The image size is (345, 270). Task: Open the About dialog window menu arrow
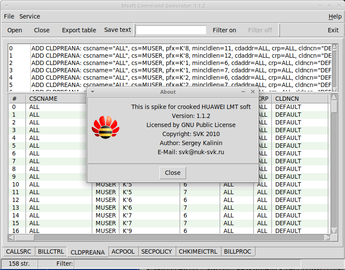(x=93, y=92)
